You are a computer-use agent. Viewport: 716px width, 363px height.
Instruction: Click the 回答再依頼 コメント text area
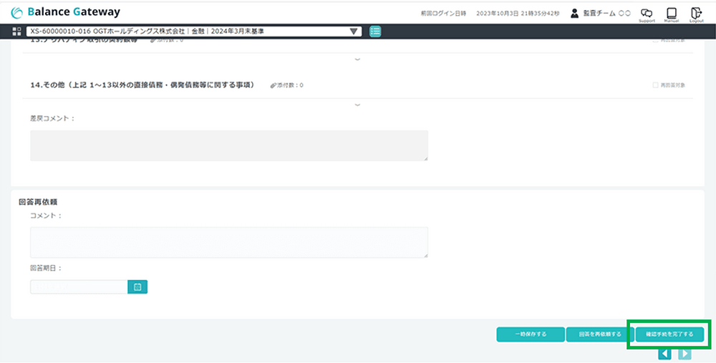pyautogui.click(x=229, y=242)
